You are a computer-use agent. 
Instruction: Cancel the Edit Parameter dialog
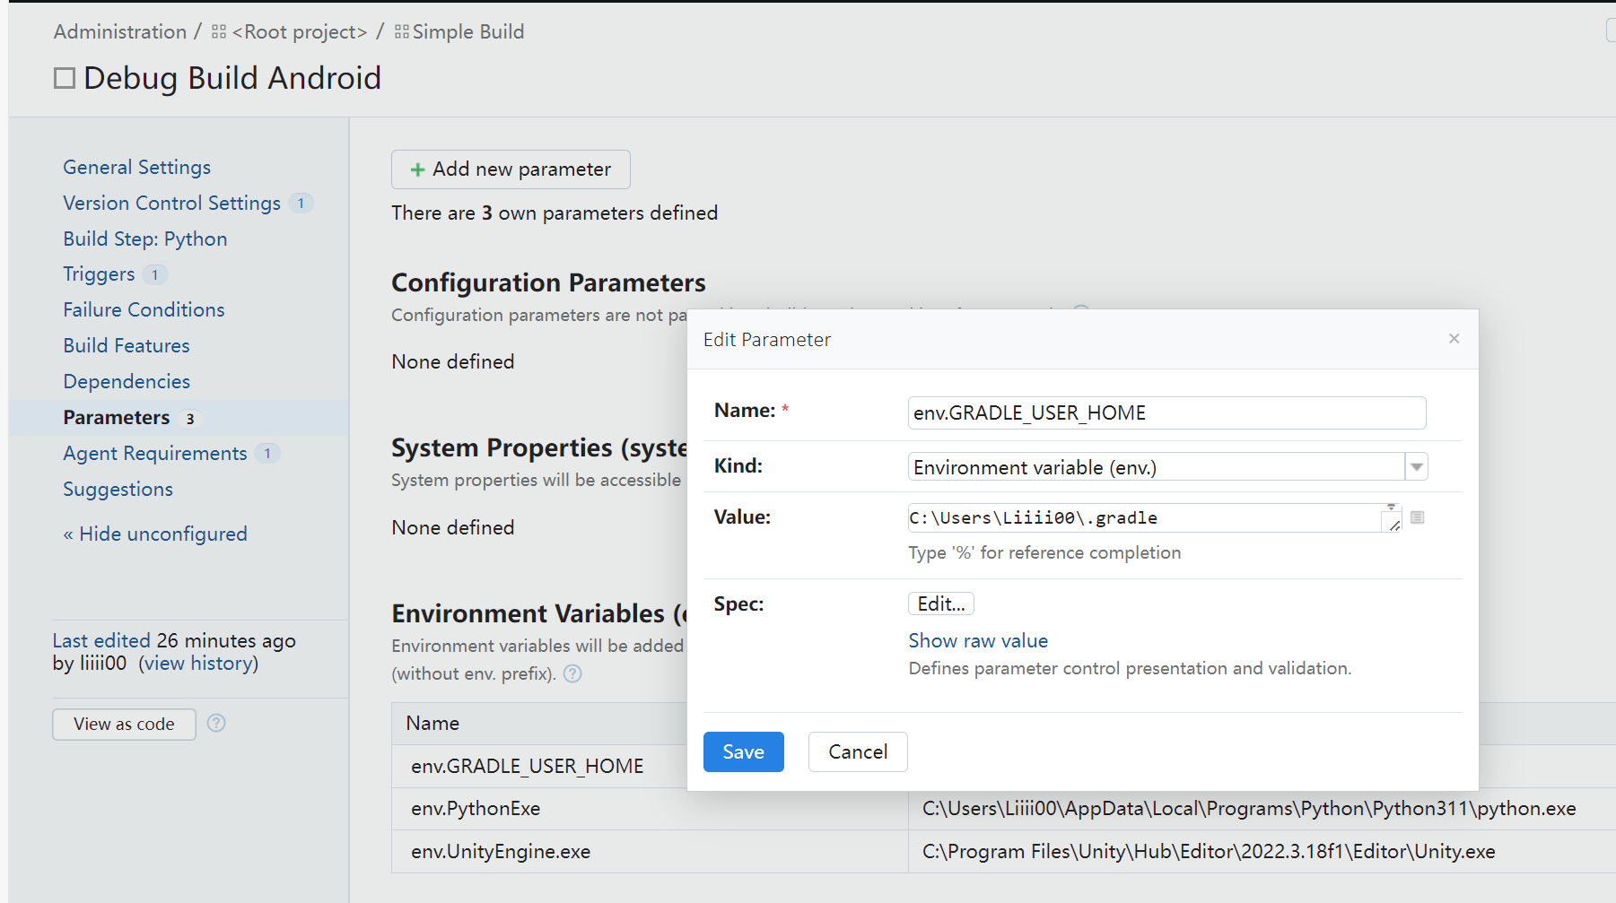point(857,751)
